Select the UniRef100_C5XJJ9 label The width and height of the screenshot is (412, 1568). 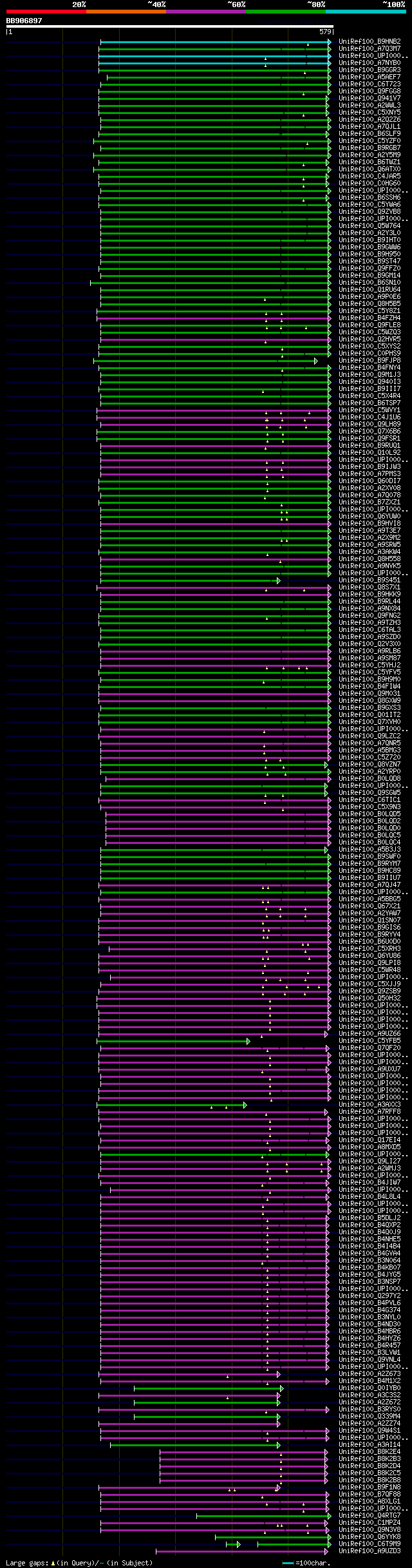pos(370,984)
